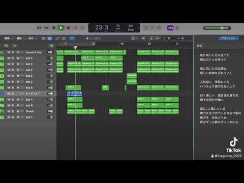Click the Inst 9 track icon

2,105
